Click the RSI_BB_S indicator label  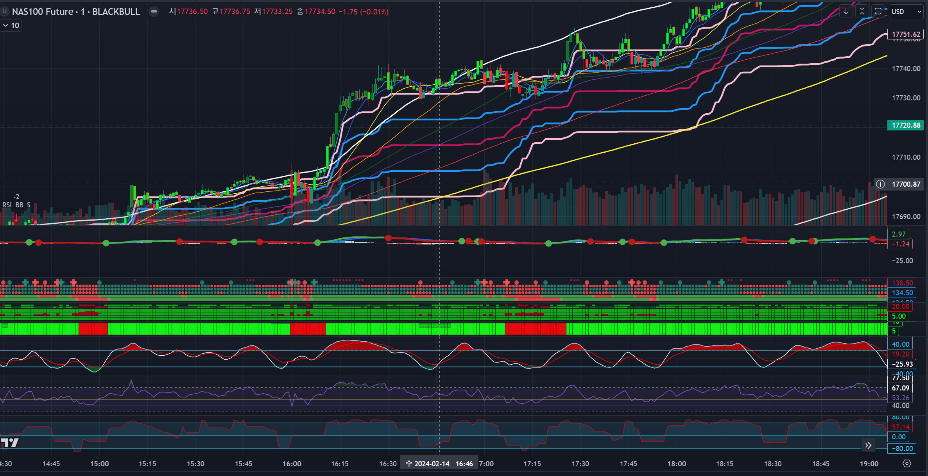[x=16, y=205]
